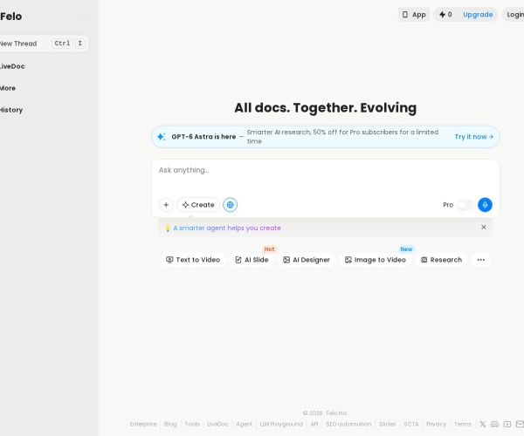Click Try it now in the banner

pyautogui.click(x=474, y=136)
